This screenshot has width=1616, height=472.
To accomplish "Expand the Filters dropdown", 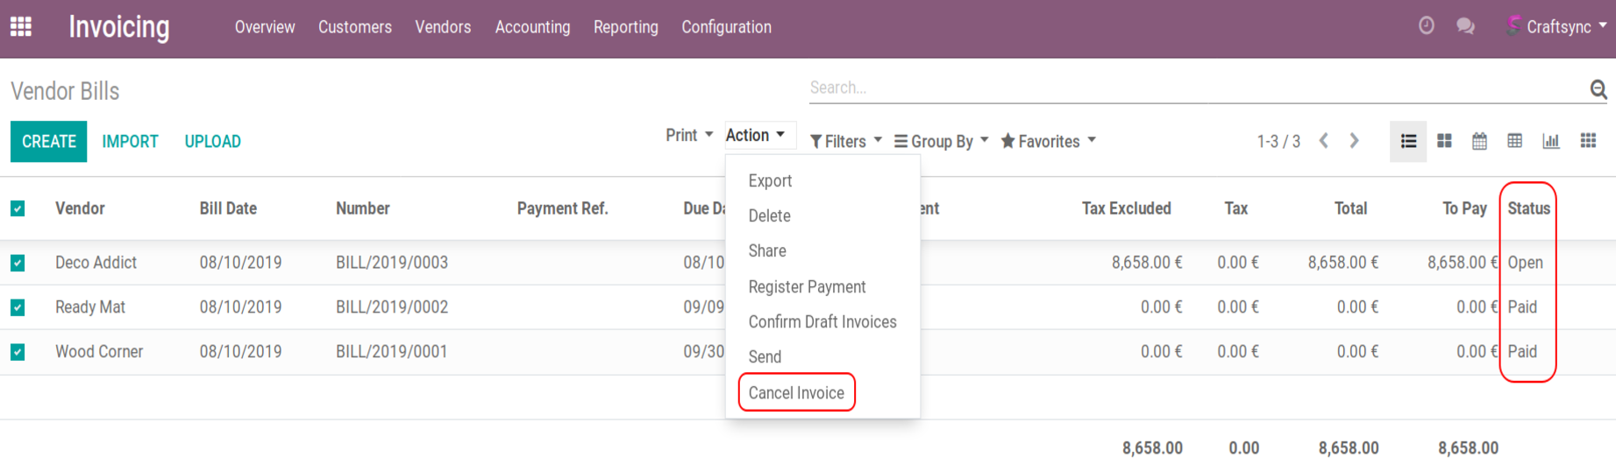I will (845, 141).
